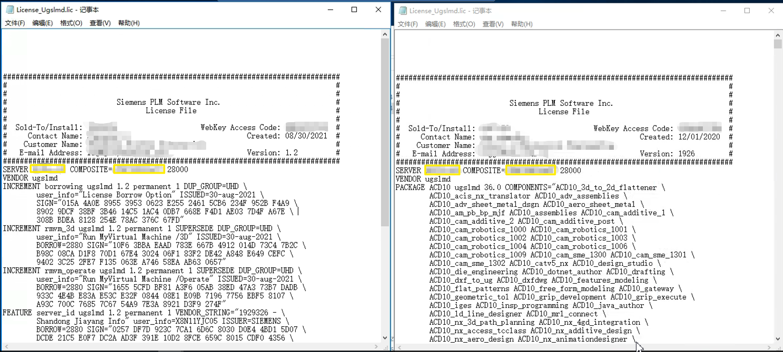Click "INCREMENT borrowing ugslmd" line in left window
The width and height of the screenshot is (783, 352).
click(x=125, y=186)
